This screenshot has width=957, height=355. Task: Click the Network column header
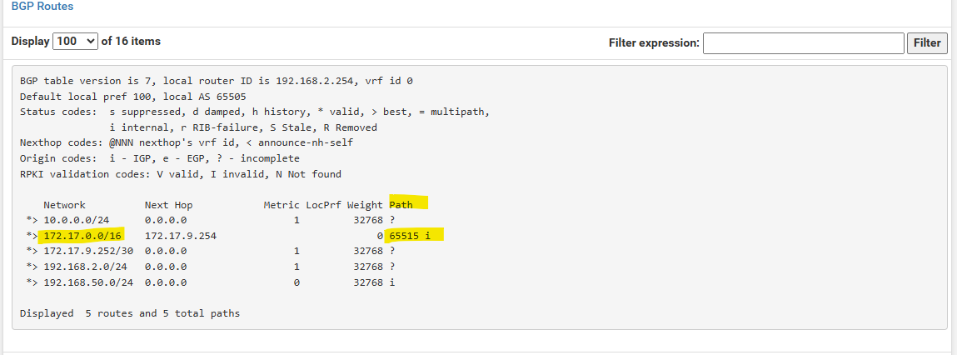pos(65,205)
